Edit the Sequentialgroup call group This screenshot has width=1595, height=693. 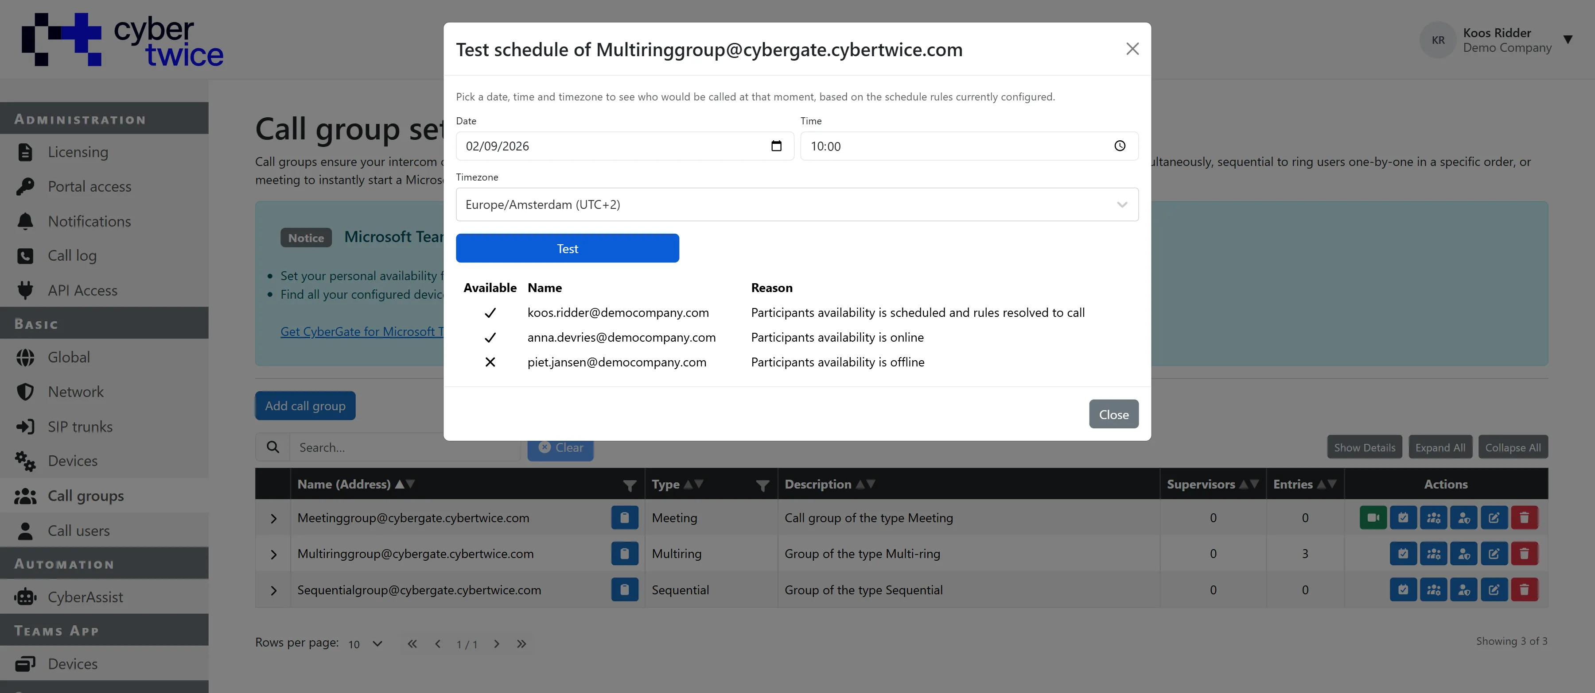coord(1494,590)
